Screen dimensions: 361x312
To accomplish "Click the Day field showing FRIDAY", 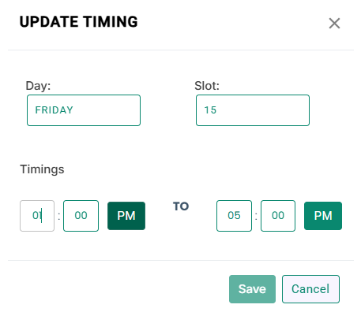I will (x=84, y=110).
